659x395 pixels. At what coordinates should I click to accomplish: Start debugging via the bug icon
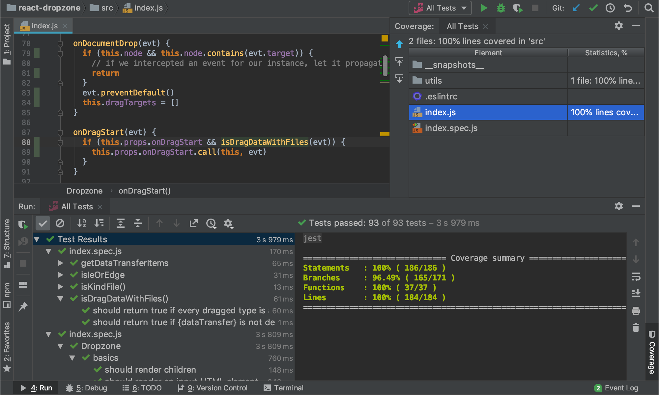click(x=501, y=8)
